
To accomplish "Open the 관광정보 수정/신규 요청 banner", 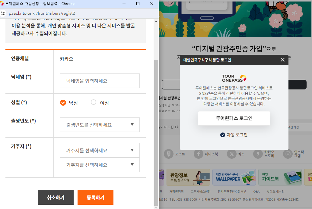I will 188,177.
